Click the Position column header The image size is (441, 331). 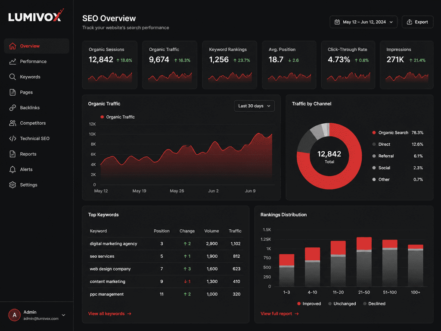click(162, 231)
